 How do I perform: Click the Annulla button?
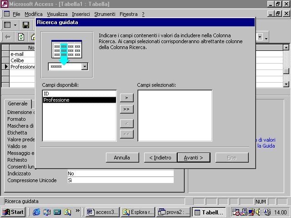click(122, 158)
